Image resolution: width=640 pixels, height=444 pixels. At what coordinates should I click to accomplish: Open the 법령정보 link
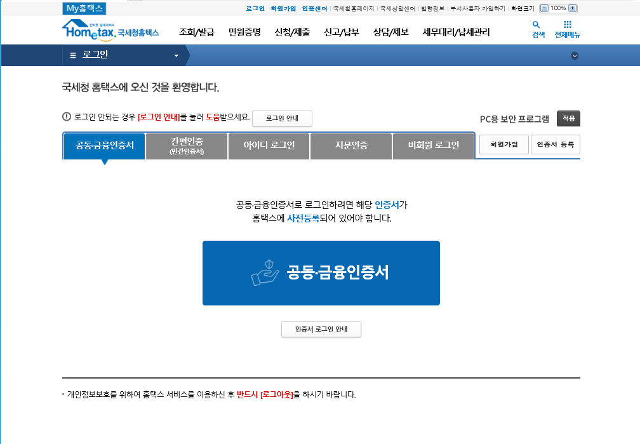pos(432,9)
